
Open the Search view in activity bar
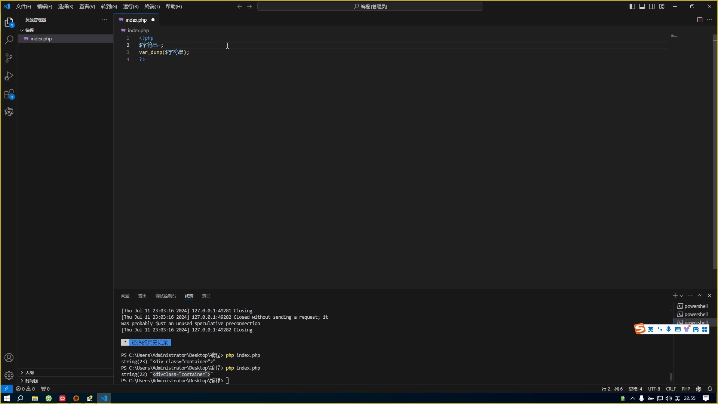click(x=9, y=40)
